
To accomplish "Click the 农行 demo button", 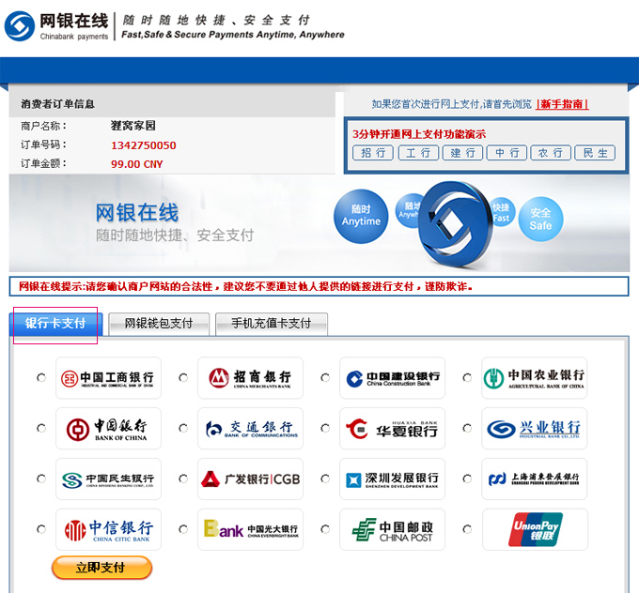I will [551, 153].
